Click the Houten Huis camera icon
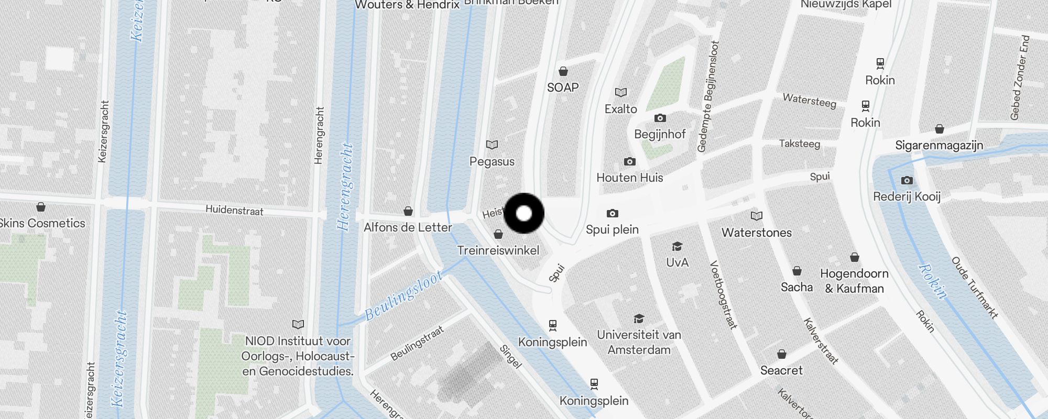 pyautogui.click(x=630, y=161)
